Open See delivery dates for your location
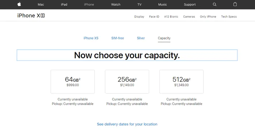 (x=127, y=124)
